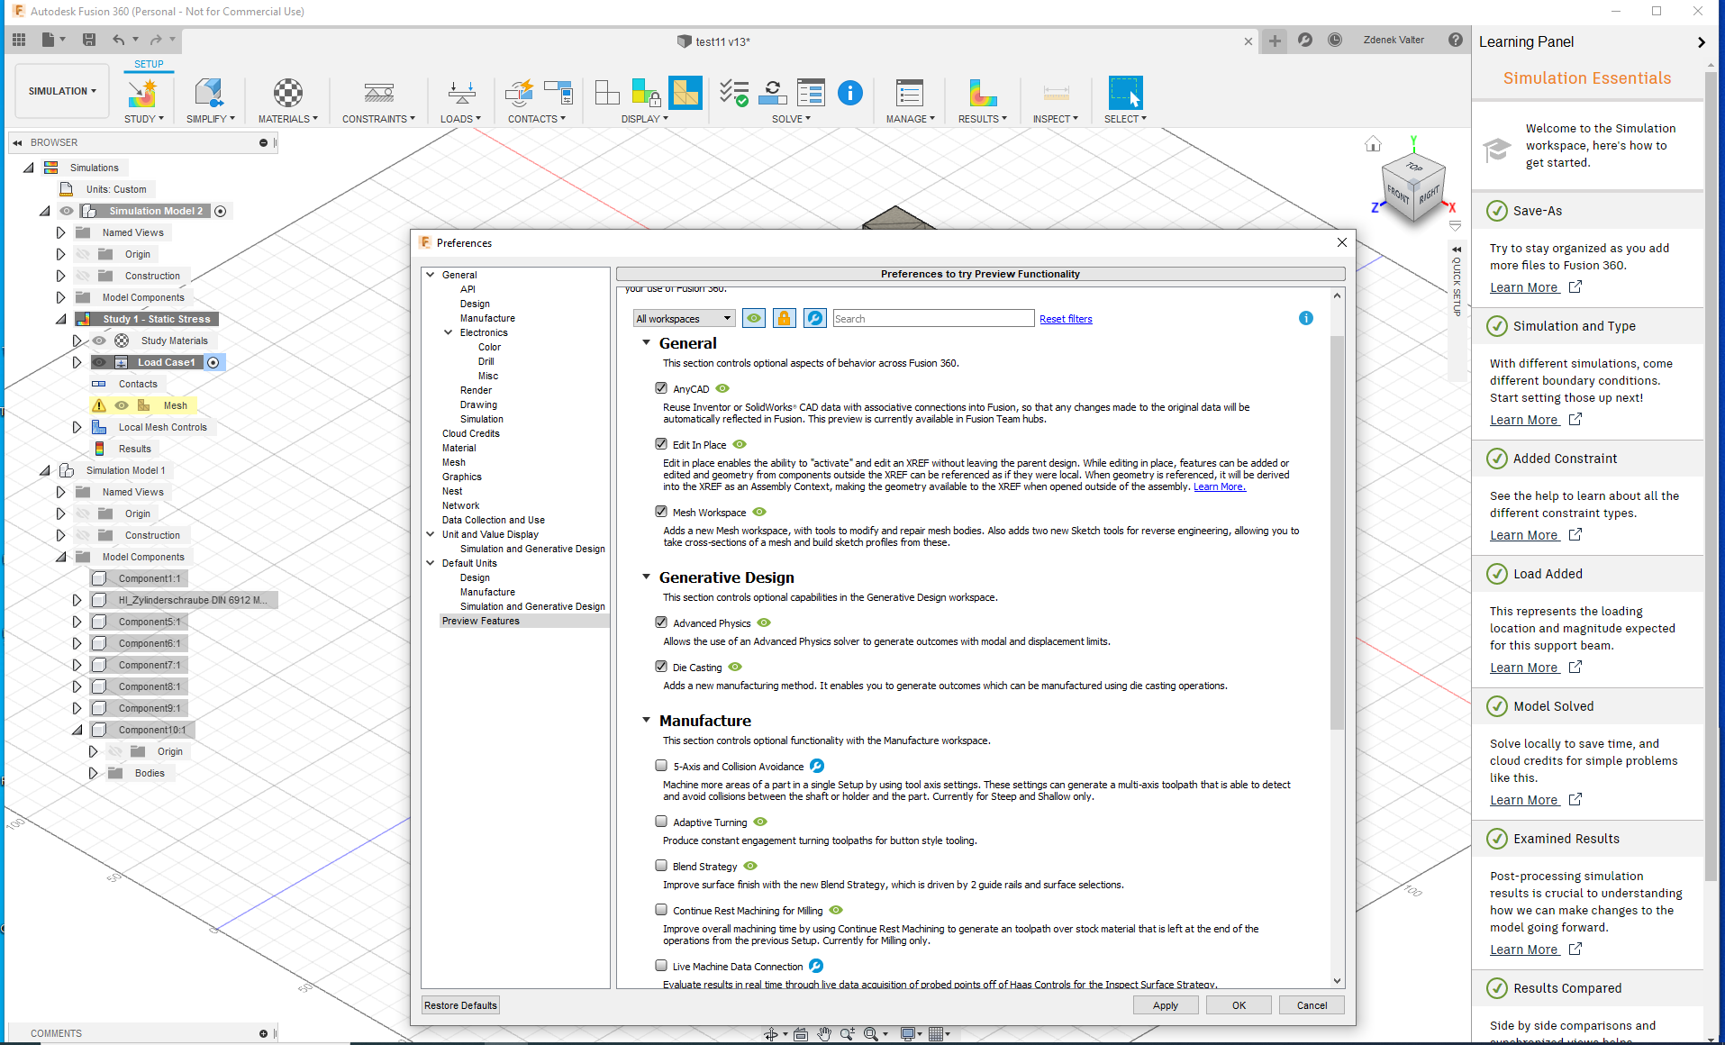Click the Save icon in the top toolbar

pos(88,40)
